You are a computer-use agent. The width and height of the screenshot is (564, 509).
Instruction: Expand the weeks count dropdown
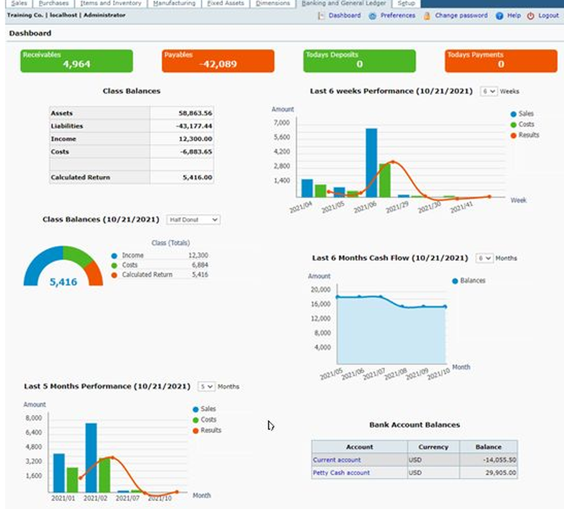point(489,91)
